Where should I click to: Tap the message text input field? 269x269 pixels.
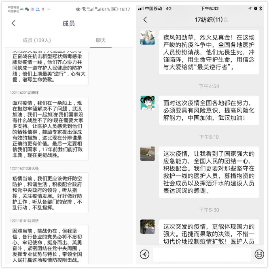pos(202,254)
